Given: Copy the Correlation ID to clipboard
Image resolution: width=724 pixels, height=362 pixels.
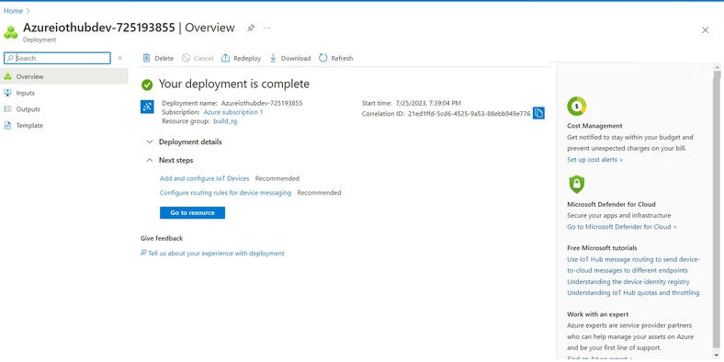Looking at the screenshot, I should tap(538, 113).
